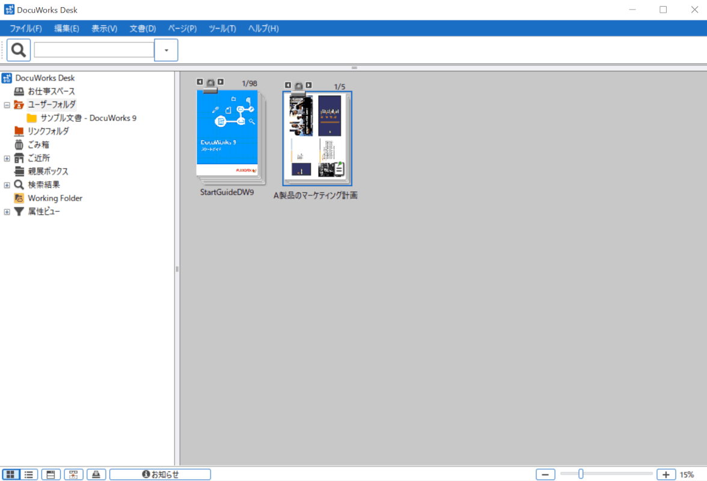
Task: Click the thumbnail zoom slider handle
Action: pos(581,474)
